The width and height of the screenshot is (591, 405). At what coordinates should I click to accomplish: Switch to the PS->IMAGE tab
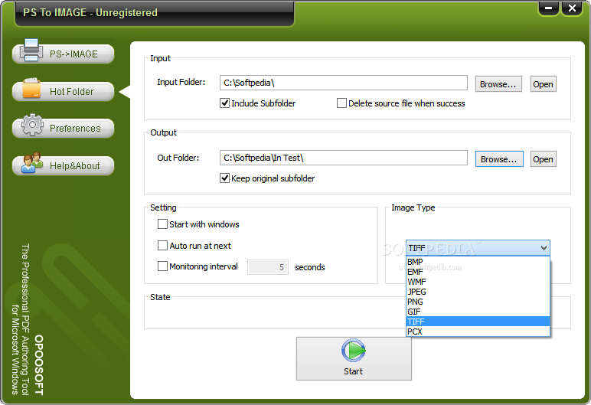pos(64,54)
